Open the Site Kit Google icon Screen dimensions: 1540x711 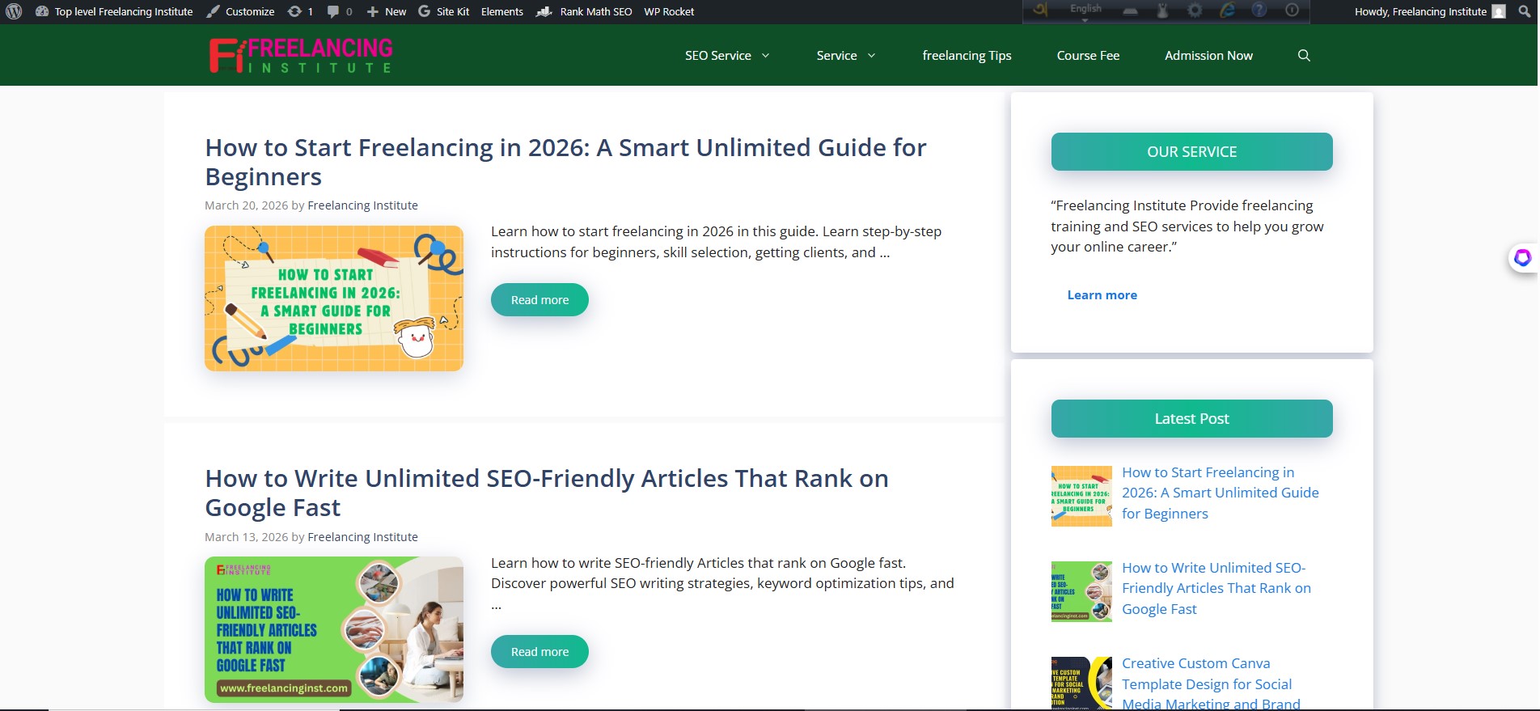[x=424, y=11]
